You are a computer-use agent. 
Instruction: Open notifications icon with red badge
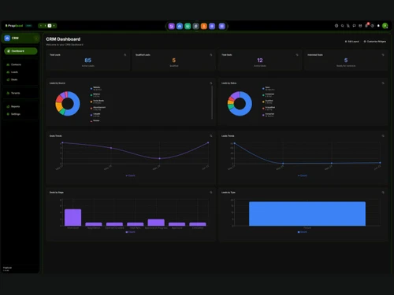pyautogui.click(x=366, y=25)
